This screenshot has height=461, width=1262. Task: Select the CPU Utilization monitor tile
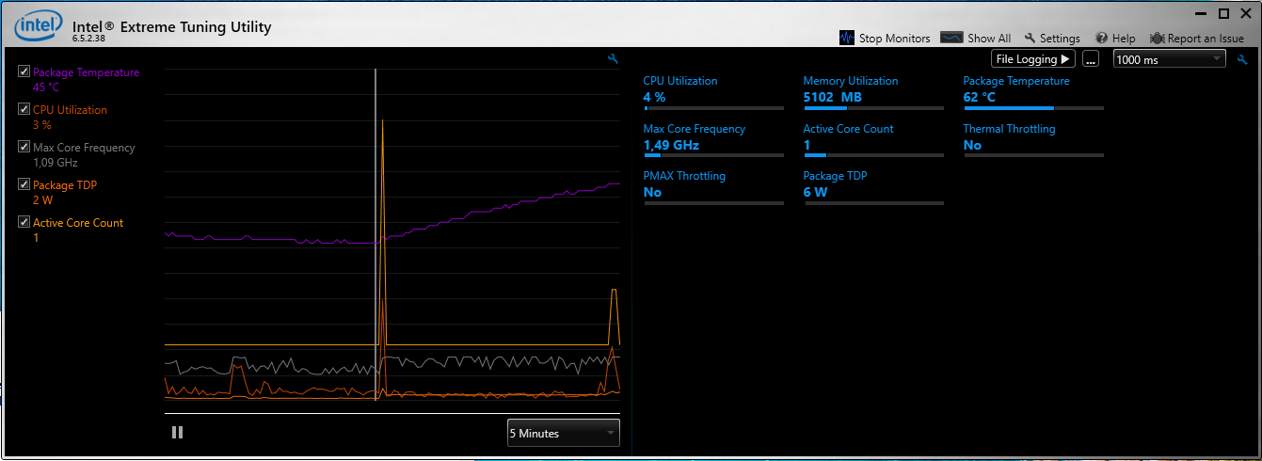pos(713,92)
